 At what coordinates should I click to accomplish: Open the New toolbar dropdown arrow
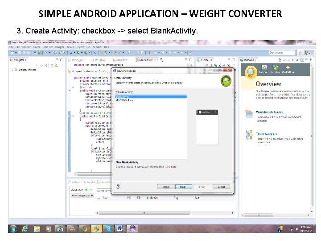[16, 53]
